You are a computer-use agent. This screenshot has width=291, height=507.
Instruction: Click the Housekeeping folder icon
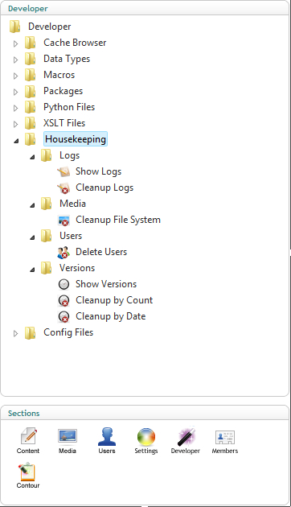pyautogui.click(x=30, y=139)
